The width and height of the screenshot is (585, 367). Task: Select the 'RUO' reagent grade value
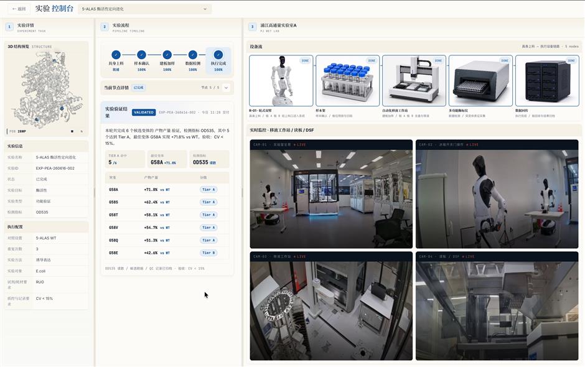[x=40, y=282]
